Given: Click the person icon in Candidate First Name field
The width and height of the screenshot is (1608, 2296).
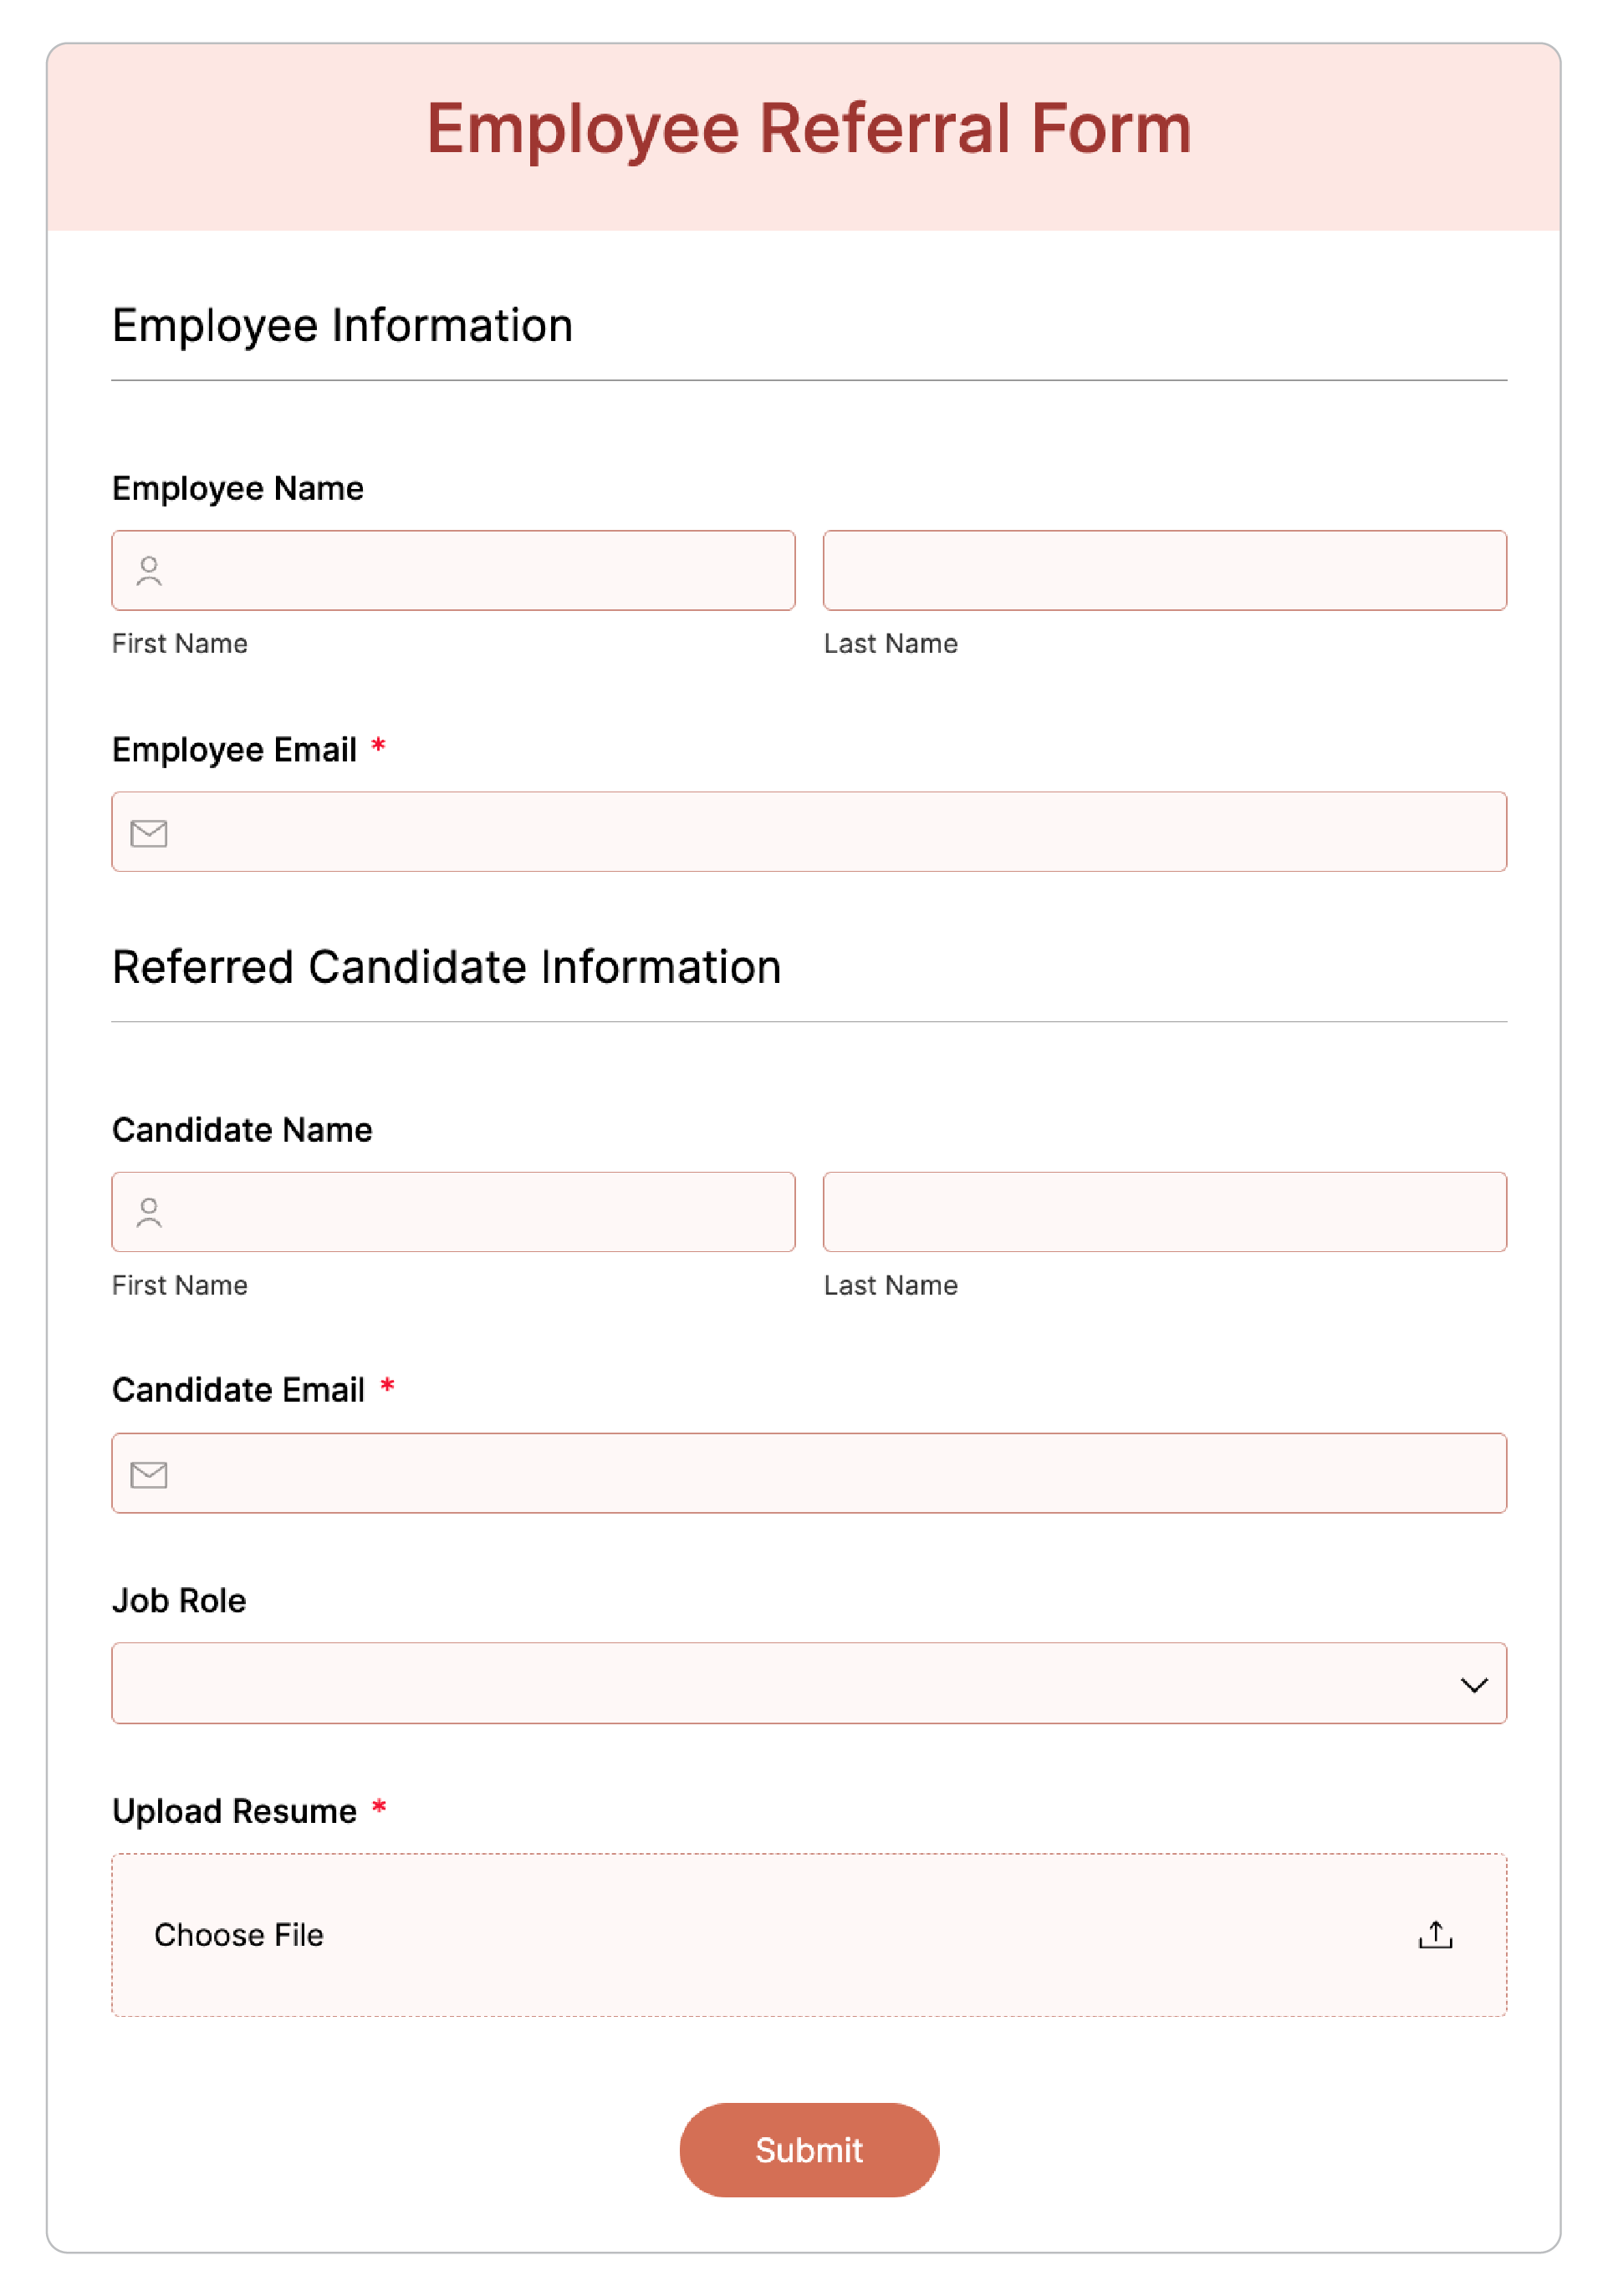Looking at the screenshot, I should [149, 1212].
